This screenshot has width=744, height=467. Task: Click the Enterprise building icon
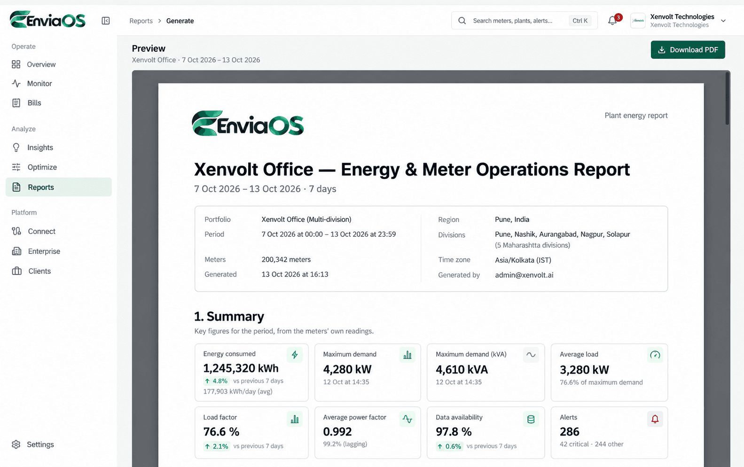click(16, 251)
